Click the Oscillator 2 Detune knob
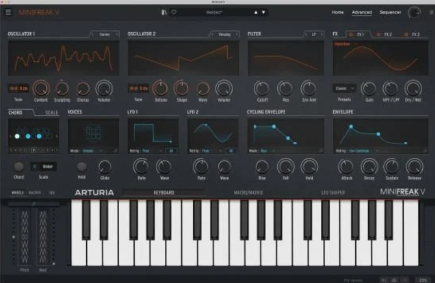 (x=161, y=88)
